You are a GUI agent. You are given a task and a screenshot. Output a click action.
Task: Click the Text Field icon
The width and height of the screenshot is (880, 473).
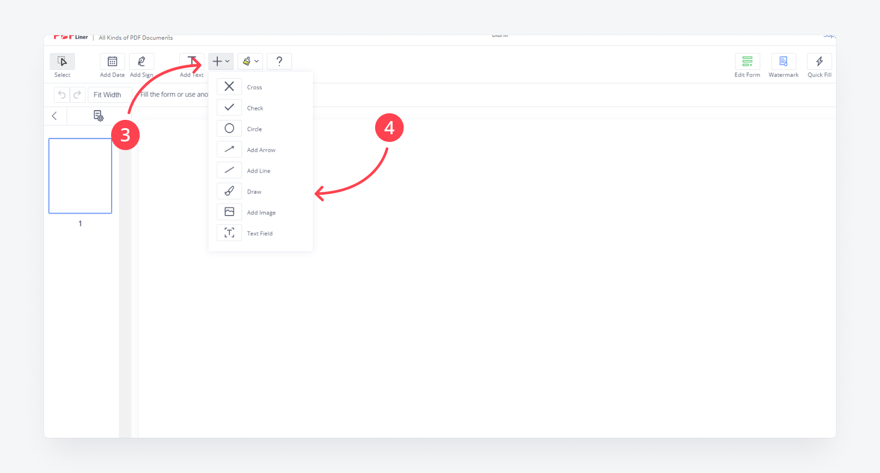[x=229, y=233]
